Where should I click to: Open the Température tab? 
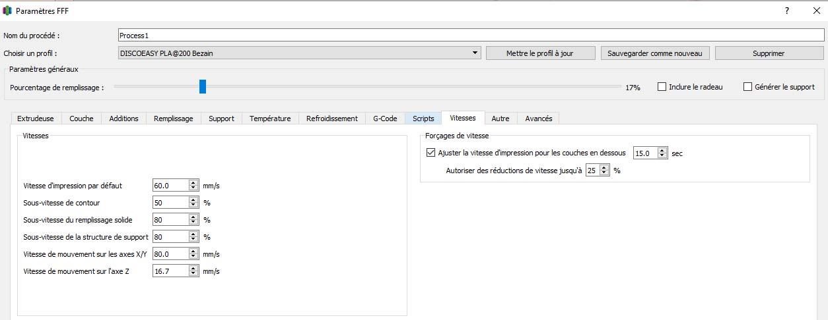click(x=270, y=119)
